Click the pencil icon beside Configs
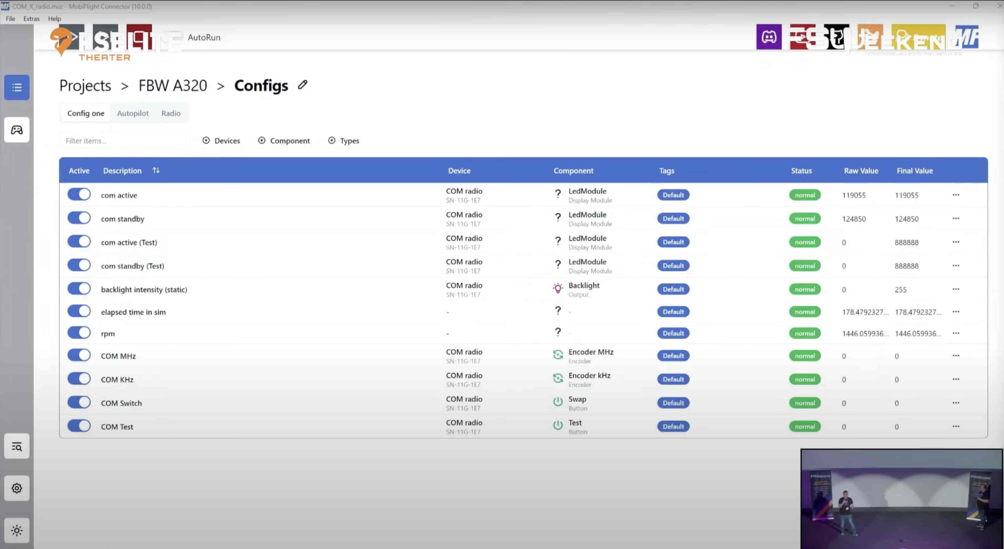This screenshot has width=1004, height=549. (303, 85)
